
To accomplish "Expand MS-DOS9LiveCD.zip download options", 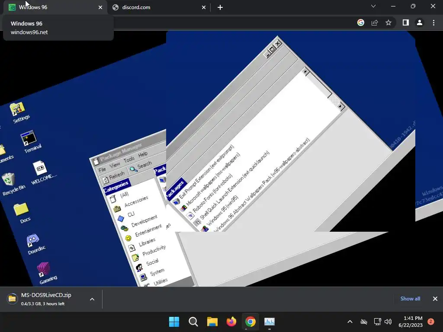I will coord(92,299).
